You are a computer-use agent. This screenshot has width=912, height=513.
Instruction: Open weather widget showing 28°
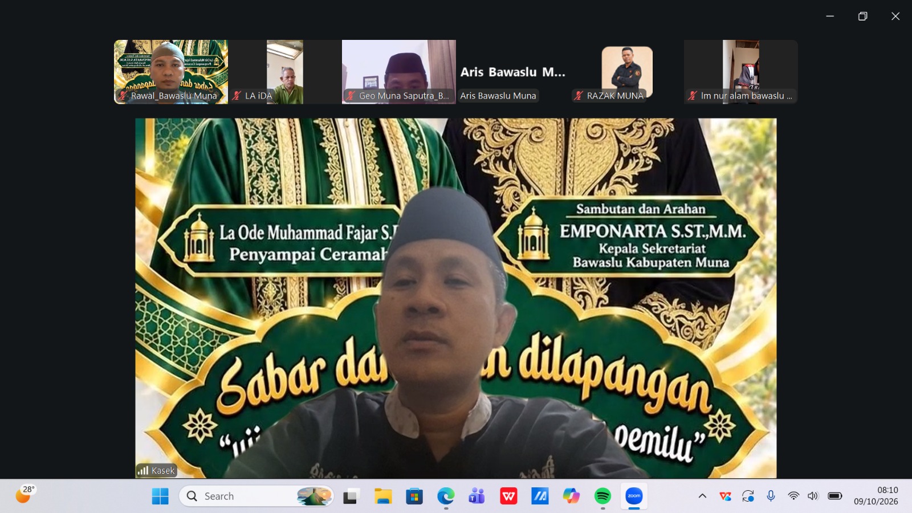pyautogui.click(x=25, y=495)
